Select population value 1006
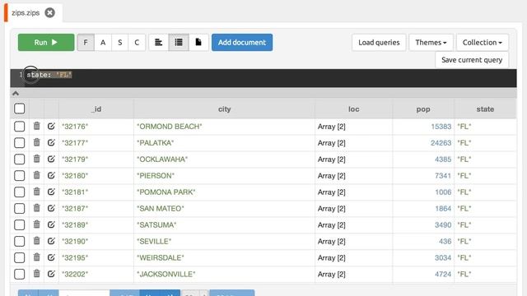 pos(443,192)
